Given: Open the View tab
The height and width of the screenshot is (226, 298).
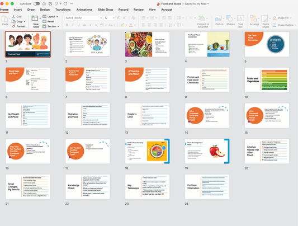Looking at the screenshot, I should point(152,10).
